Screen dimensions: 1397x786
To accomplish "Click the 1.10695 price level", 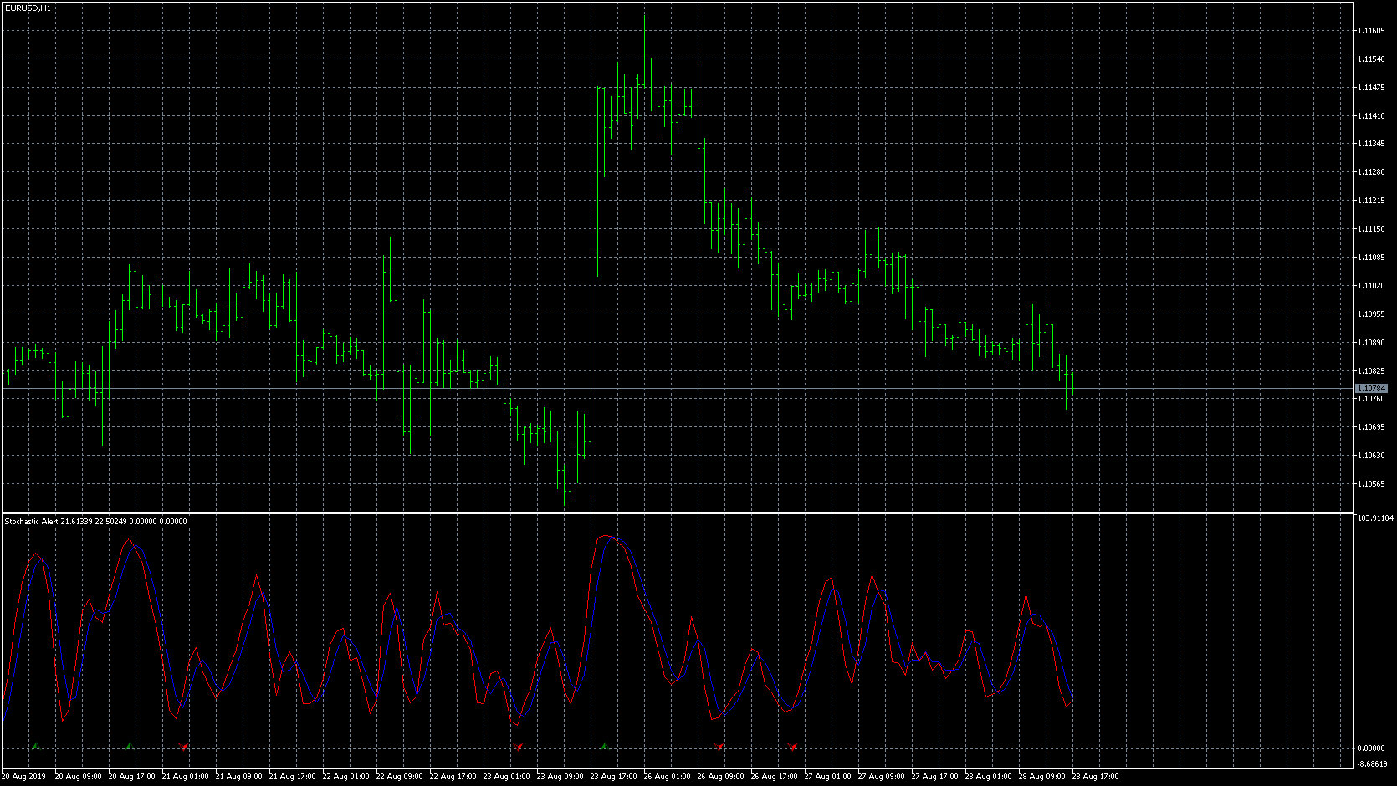I will pyautogui.click(x=1370, y=427).
